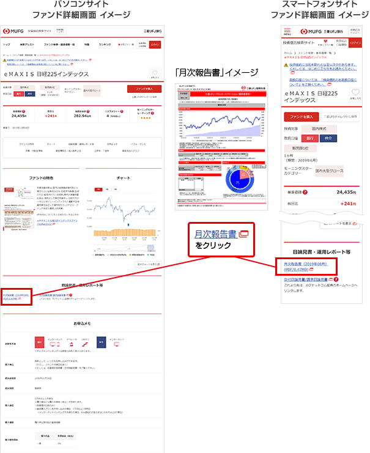Click the Morningstar rating help icon on the PC site
The width and height of the screenshot is (370, 453).
click(x=152, y=113)
